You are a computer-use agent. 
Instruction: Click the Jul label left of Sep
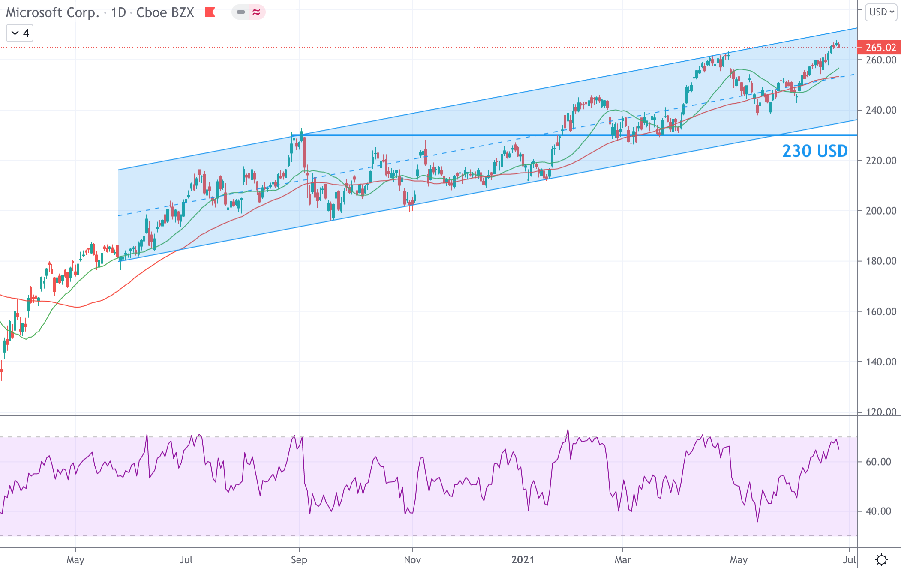[x=186, y=560]
